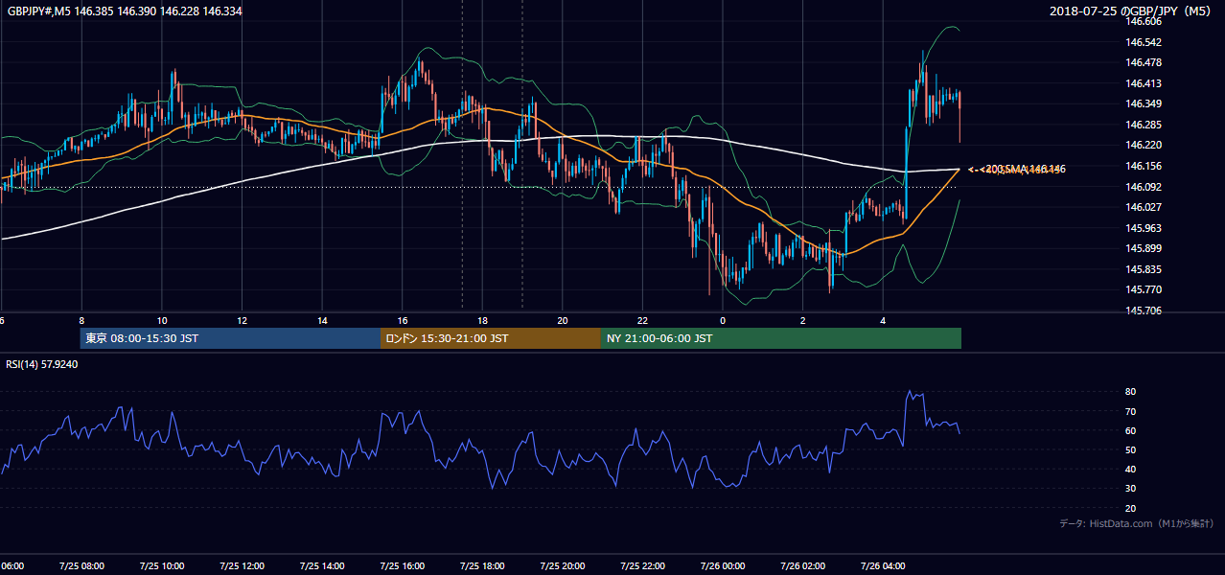Click the 146.542 price axis label

(1144, 42)
